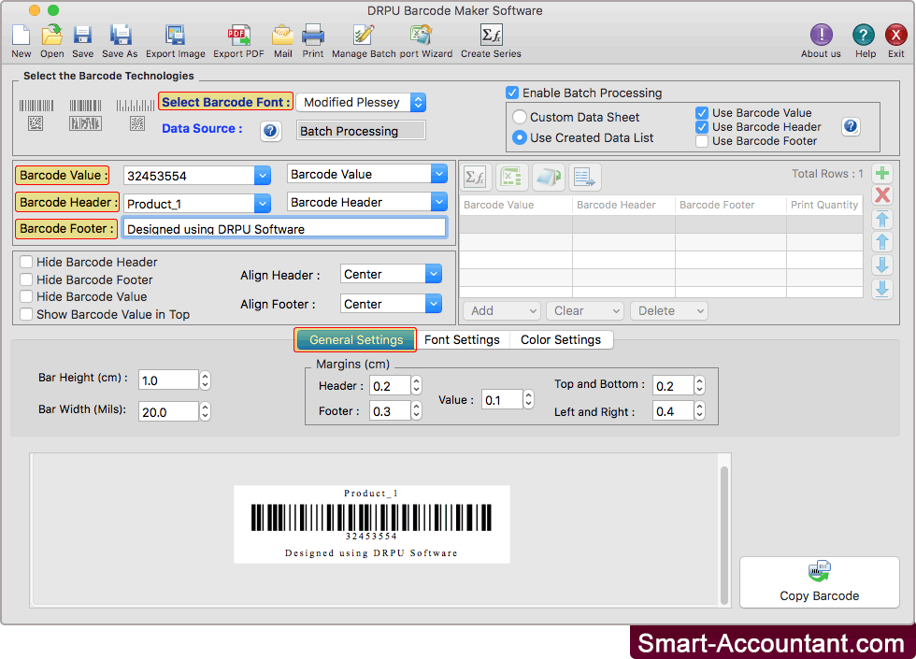Adjust the Header margin stepper
This screenshot has width=916, height=659.
[x=416, y=385]
